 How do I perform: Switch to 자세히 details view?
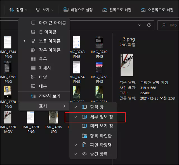44,68
